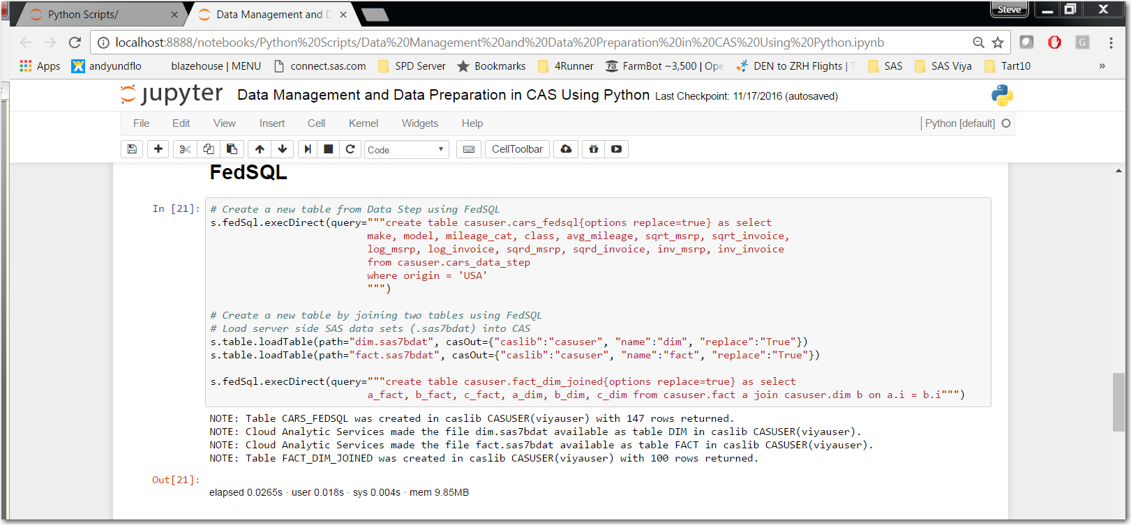Run the current cell
The image size is (1131, 525).
[x=308, y=149]
